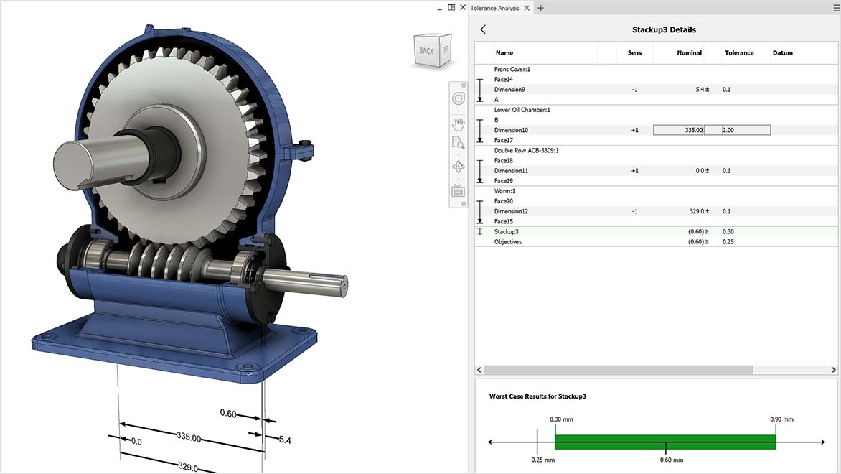Screen dimensions: 841x474
Task: Click the split-view layout icon in the title bar
Action: point(451,6)
